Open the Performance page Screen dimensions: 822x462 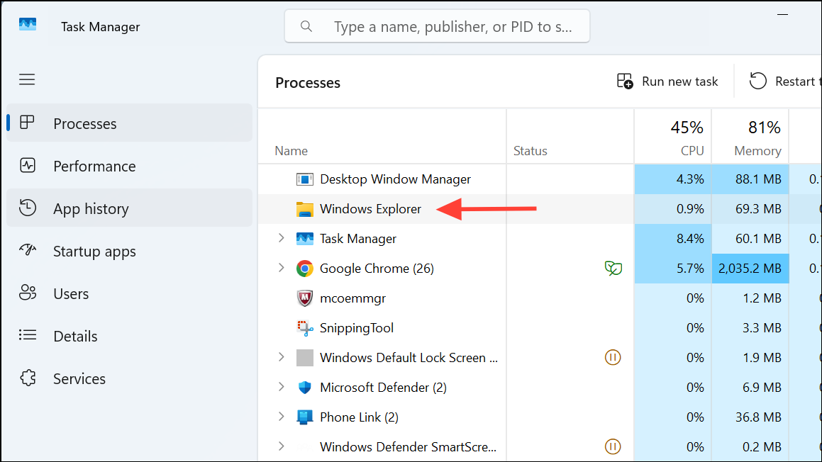[130, 166]
